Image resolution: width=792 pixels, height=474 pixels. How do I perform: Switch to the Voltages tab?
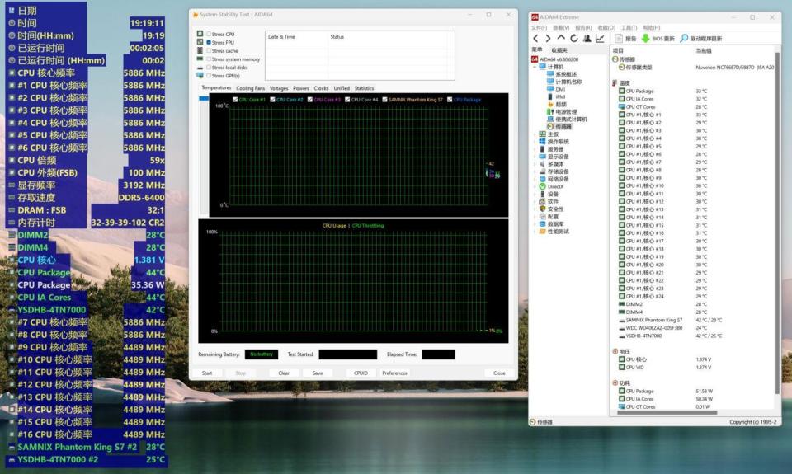279,88
